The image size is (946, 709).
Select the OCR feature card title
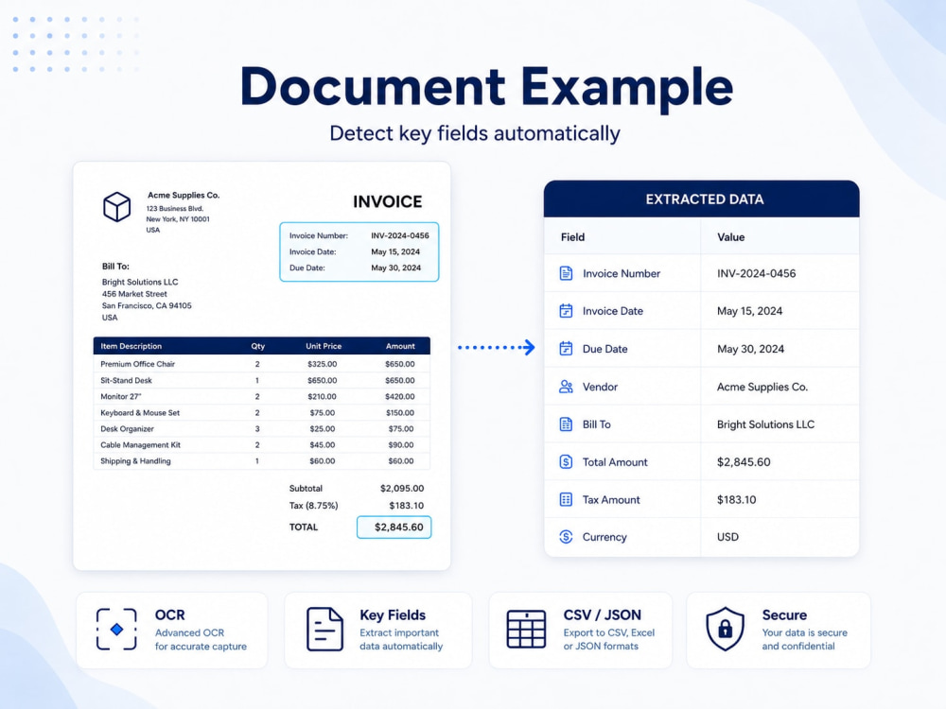click(x=170, y=615)
